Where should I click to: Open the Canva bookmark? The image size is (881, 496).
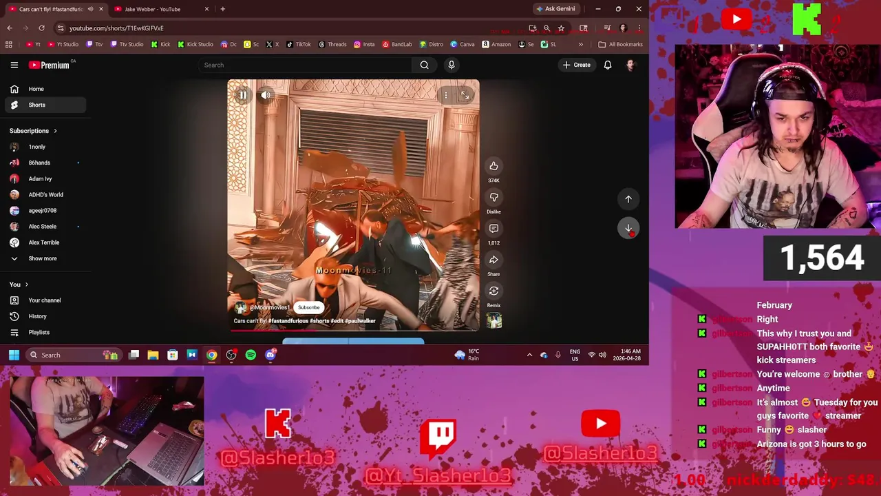pos(463,44)
